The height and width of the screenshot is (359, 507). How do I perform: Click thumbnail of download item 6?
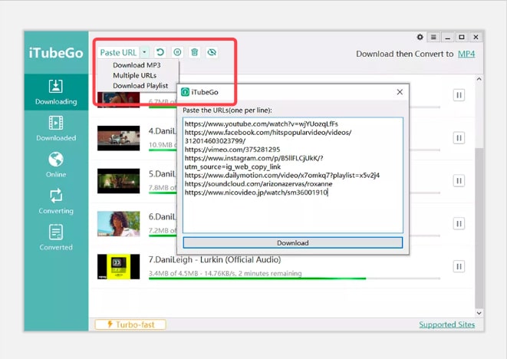coord(119,224)
